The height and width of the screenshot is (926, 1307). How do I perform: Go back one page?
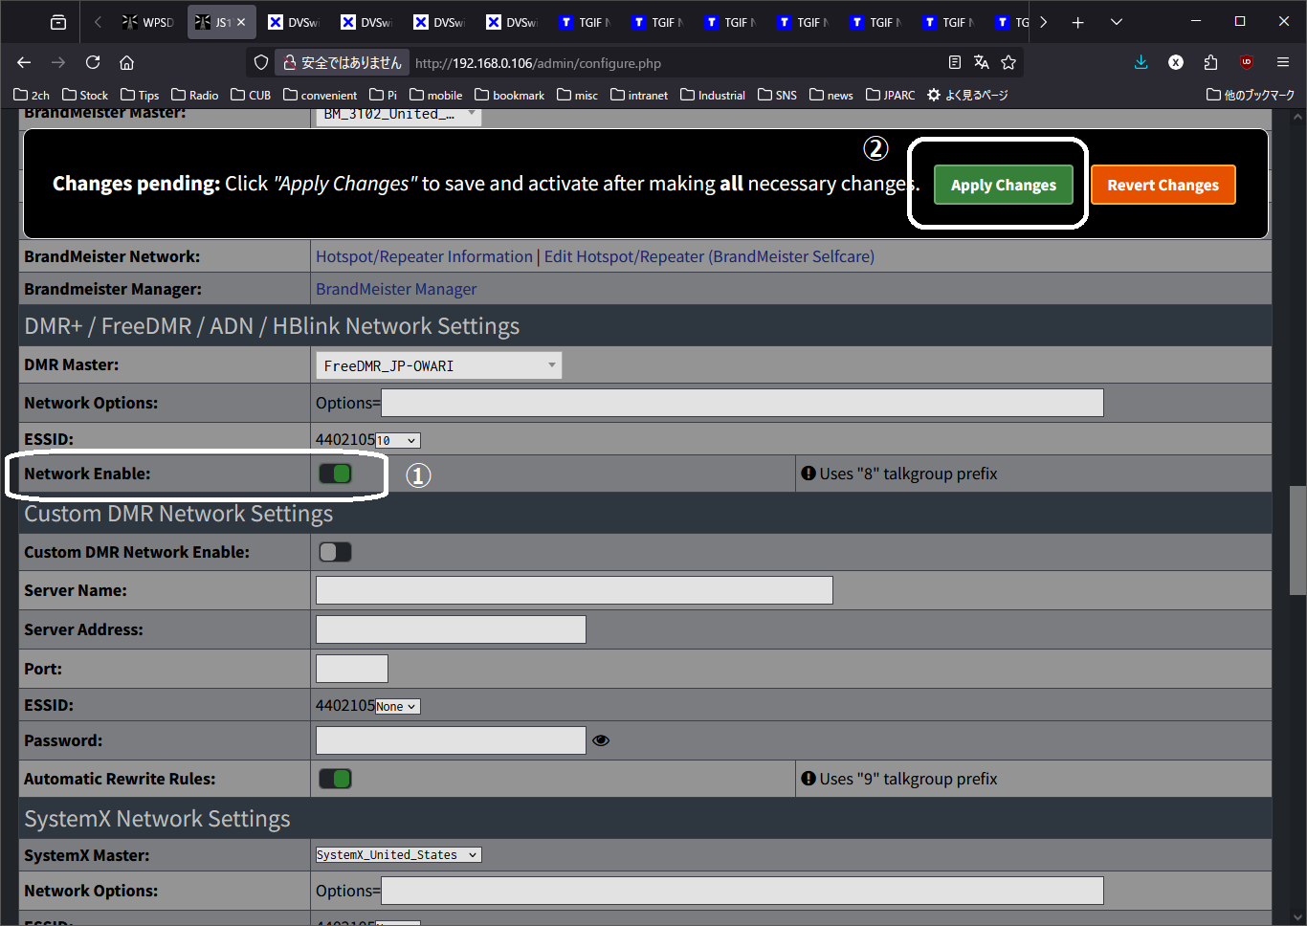tap(24, 62)
